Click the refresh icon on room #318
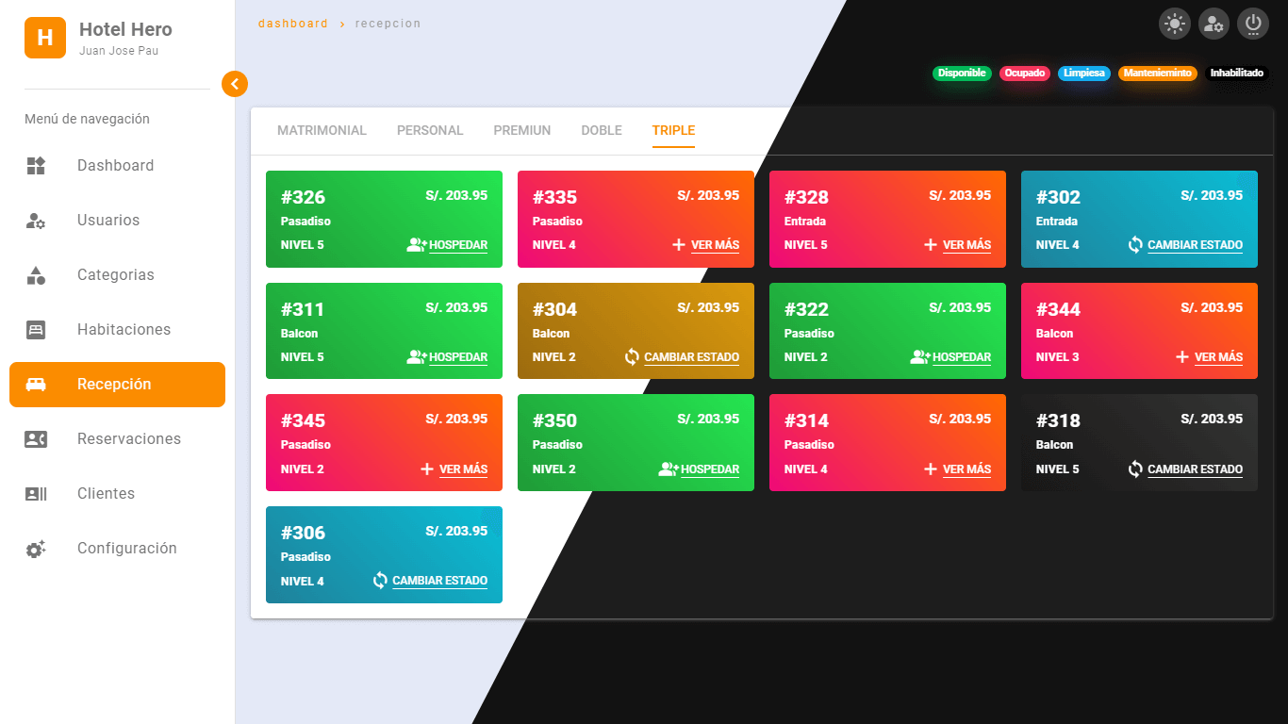 [1135, 469]
